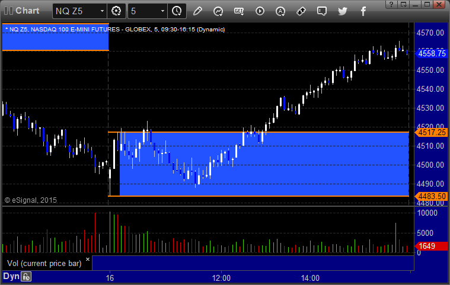Close the Vol (current price bar) study tab
This screenshot has width=450, height=285.
[88, 259]
